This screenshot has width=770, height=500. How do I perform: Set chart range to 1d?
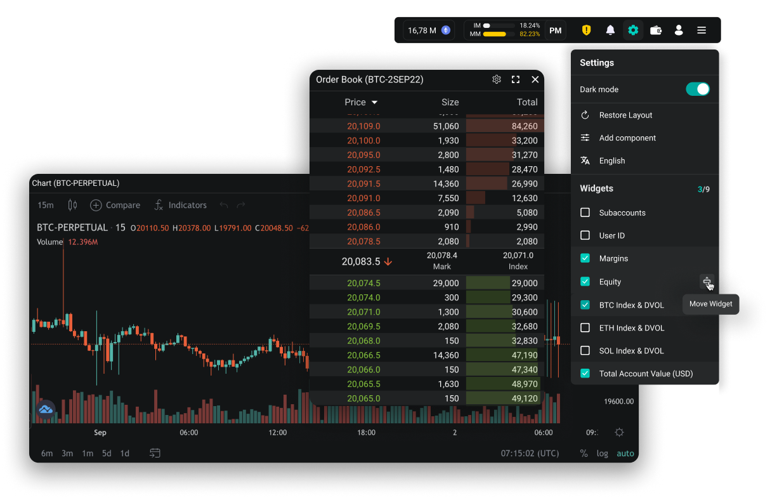125,453
